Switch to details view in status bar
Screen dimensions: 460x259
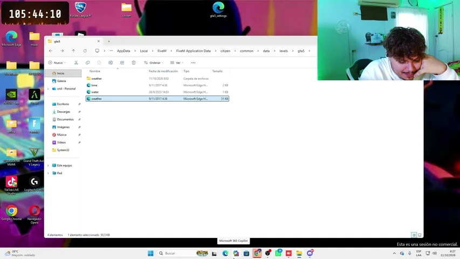[x=414, y=235]
